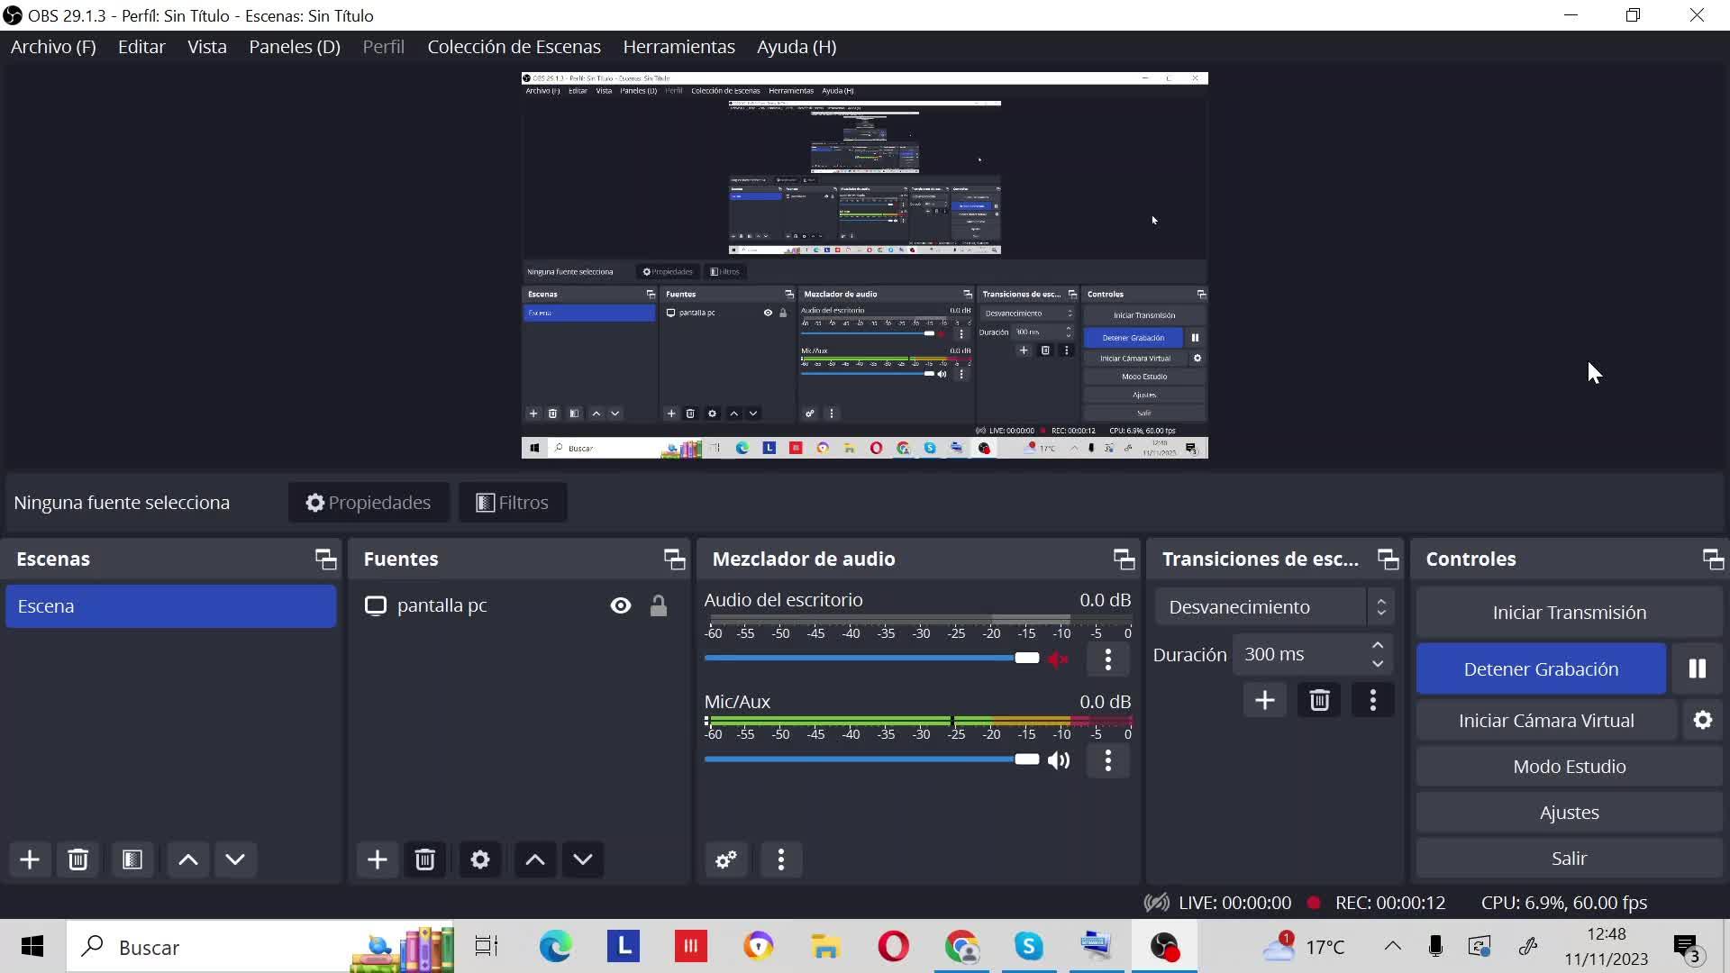This screenshot has height=973, width=1730.
Task: Delete selected source with trash icon
Action: 425,859
